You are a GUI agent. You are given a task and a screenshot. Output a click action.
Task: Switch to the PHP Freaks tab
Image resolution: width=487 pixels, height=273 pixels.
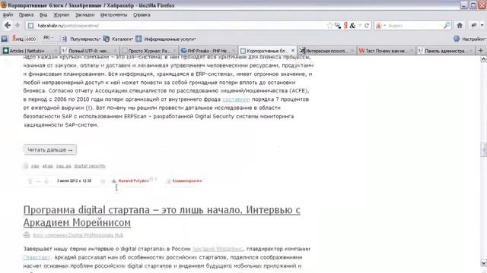208,51
